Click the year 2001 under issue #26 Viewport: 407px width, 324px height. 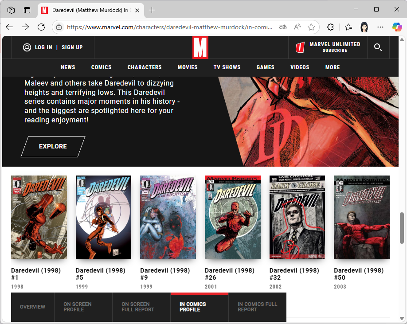pos(211,287)
